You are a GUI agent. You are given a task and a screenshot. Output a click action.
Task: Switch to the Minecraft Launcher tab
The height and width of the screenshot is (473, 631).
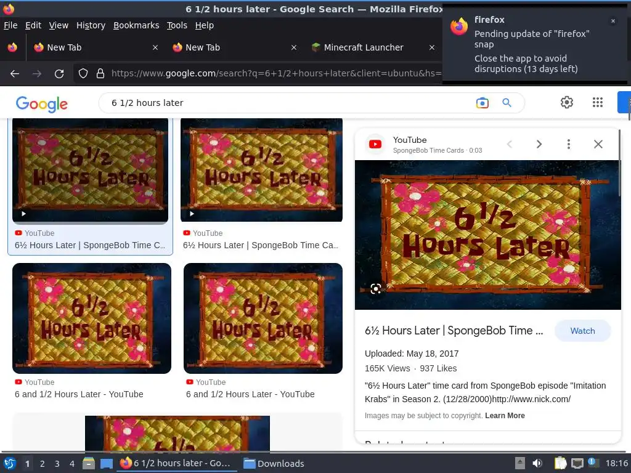click(373, 47)
